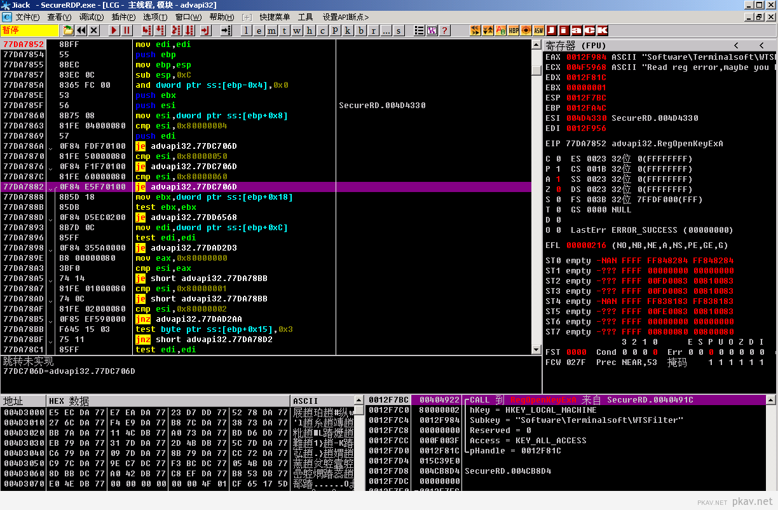Open Patches window with 'P' button
This screenshot has height=510, width=778.
[336, 31]
